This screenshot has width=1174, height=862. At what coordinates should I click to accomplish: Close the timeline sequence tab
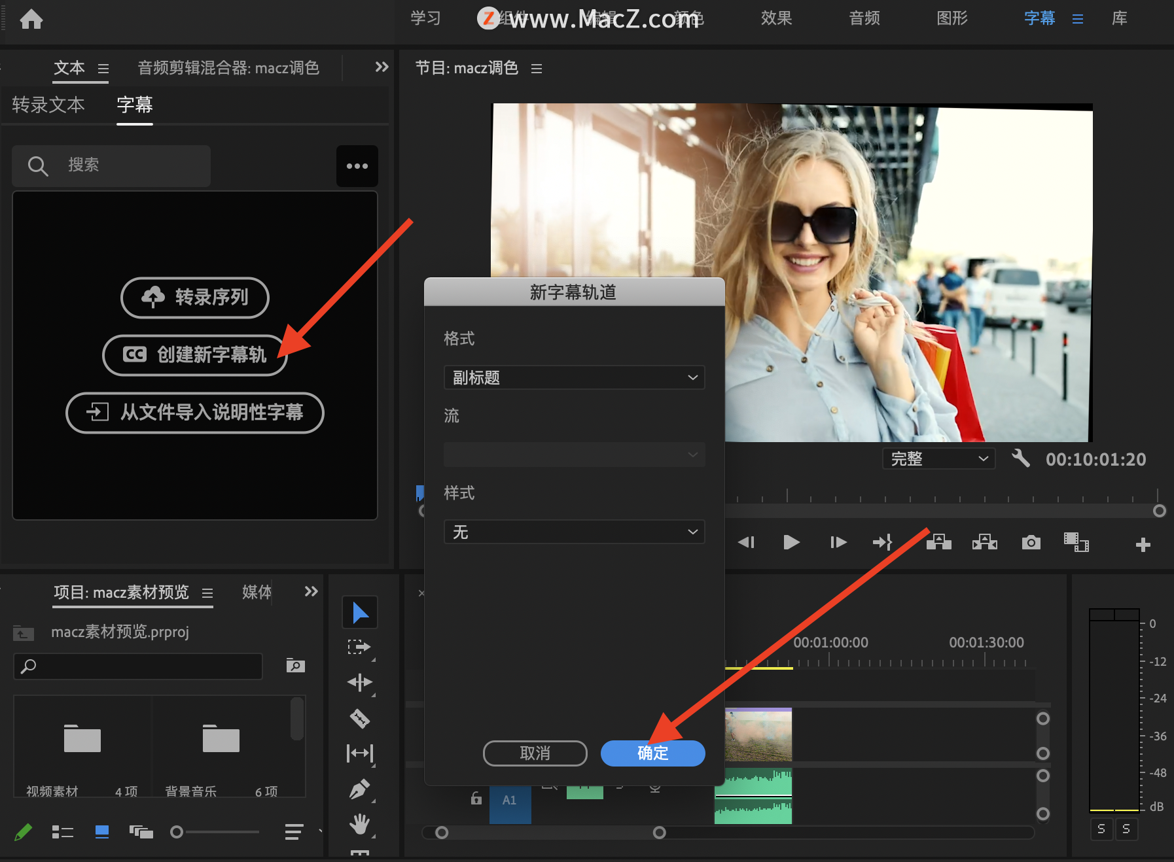pos(421,593)
